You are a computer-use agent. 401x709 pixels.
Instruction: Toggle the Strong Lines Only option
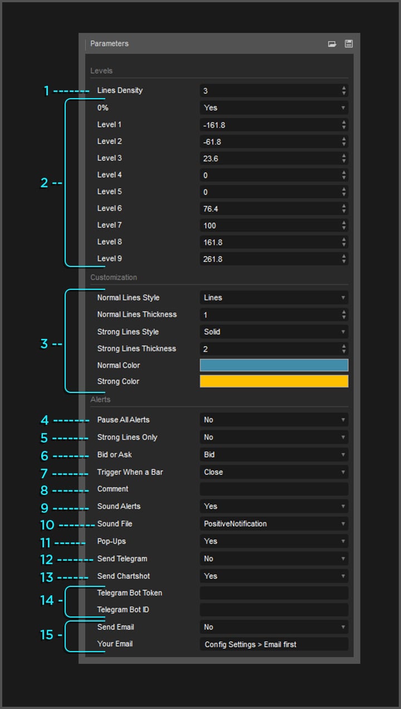pyautogui.click(x=274, y=437)
